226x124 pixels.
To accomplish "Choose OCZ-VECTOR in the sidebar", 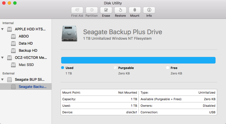I will click(x=31, y=58).
